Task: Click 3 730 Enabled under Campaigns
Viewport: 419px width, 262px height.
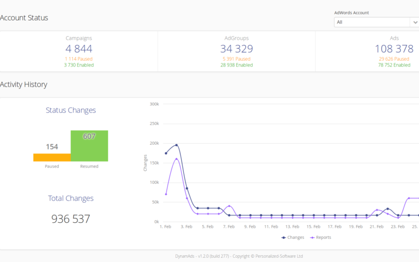Action: pos(79,65)
